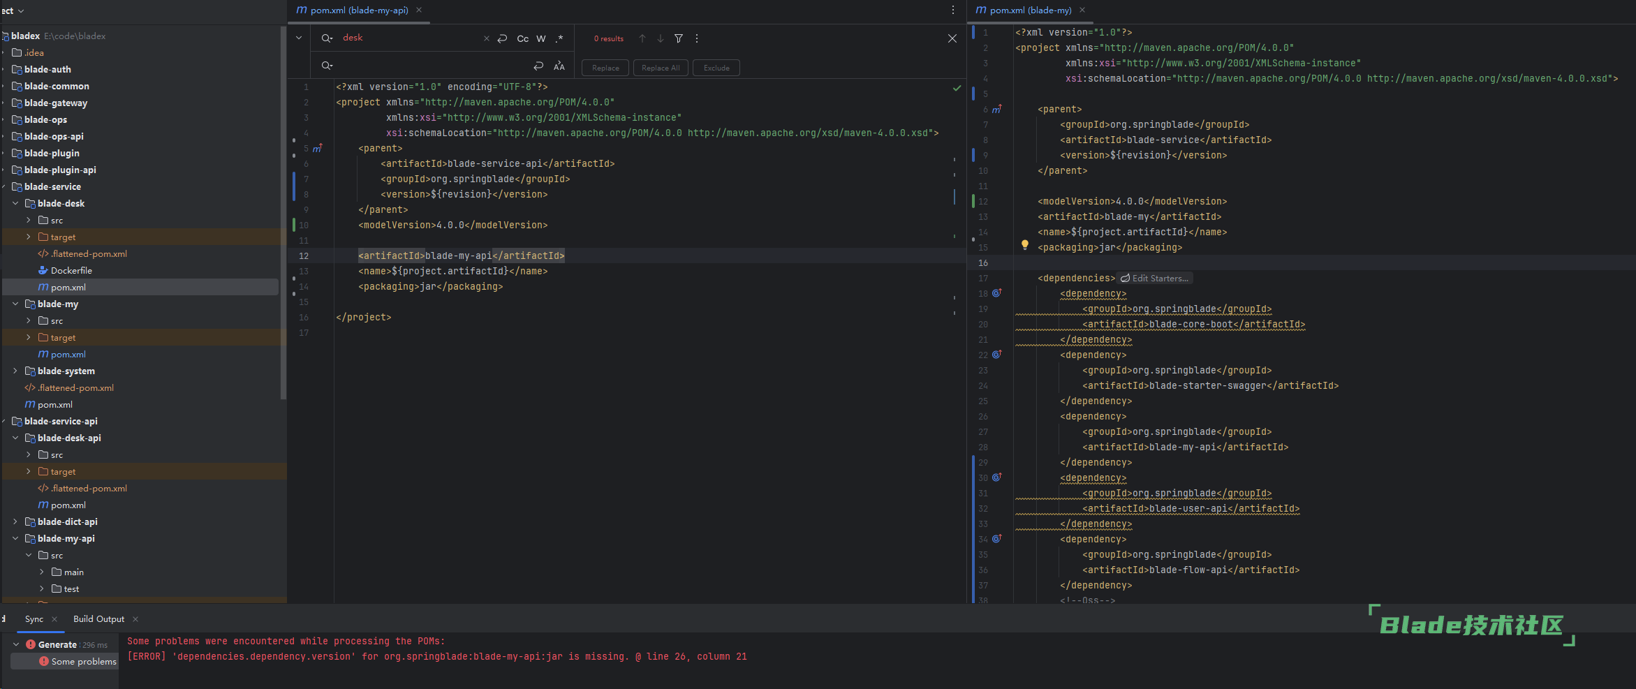1636x689 pixels.
Task: Expand the blade-dict-api module folder
Action: (15, 521)
